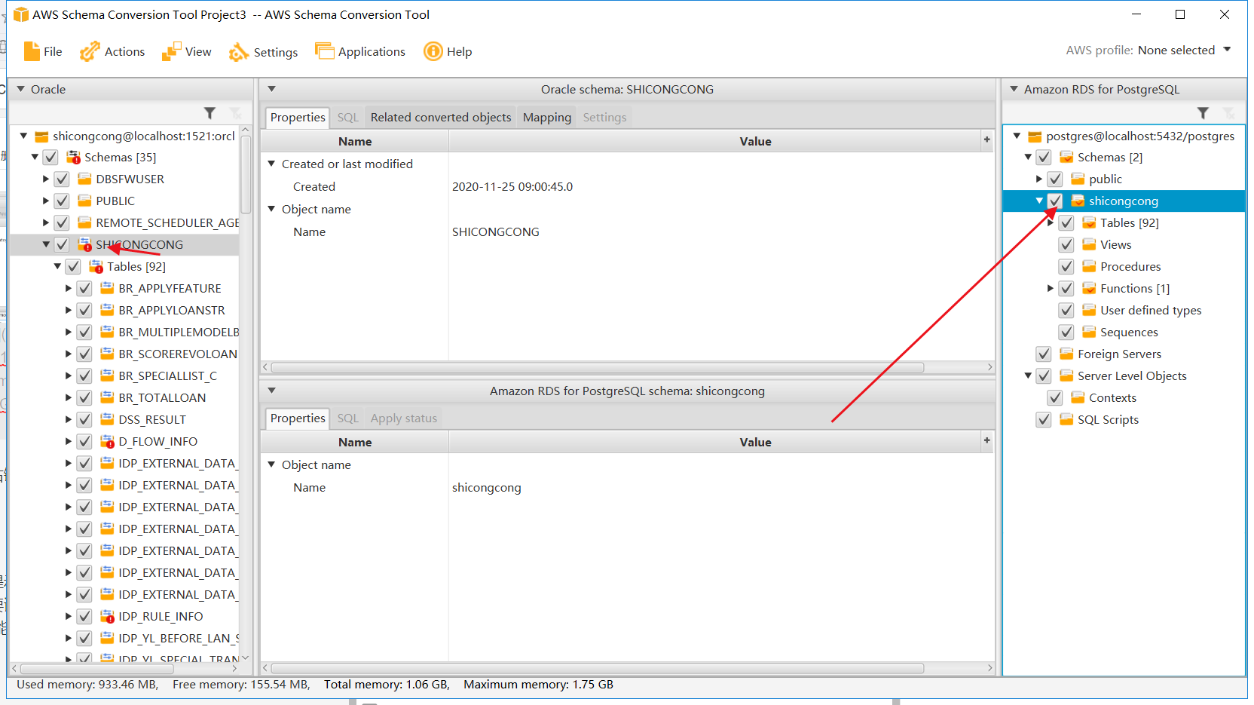Click the SQL Scripts folder icon
This screenshot has height=705, width=1254.
coord(1066,420)
